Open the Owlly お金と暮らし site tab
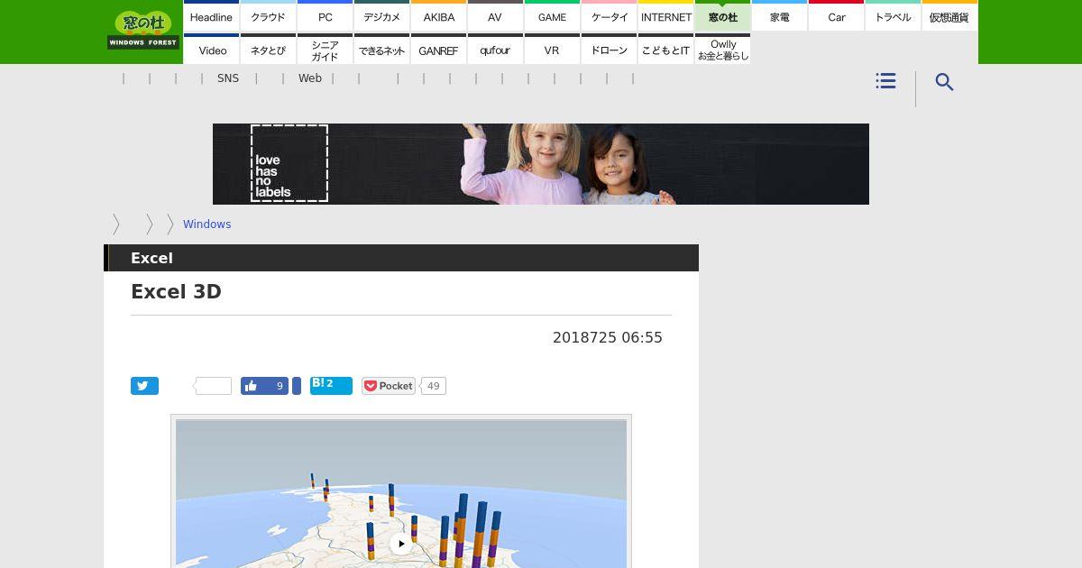The height and width of the screenshot is (568, 1082). pos(722,50)
